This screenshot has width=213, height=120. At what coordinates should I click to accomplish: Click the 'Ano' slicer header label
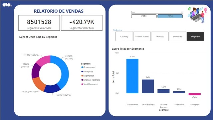133,12
